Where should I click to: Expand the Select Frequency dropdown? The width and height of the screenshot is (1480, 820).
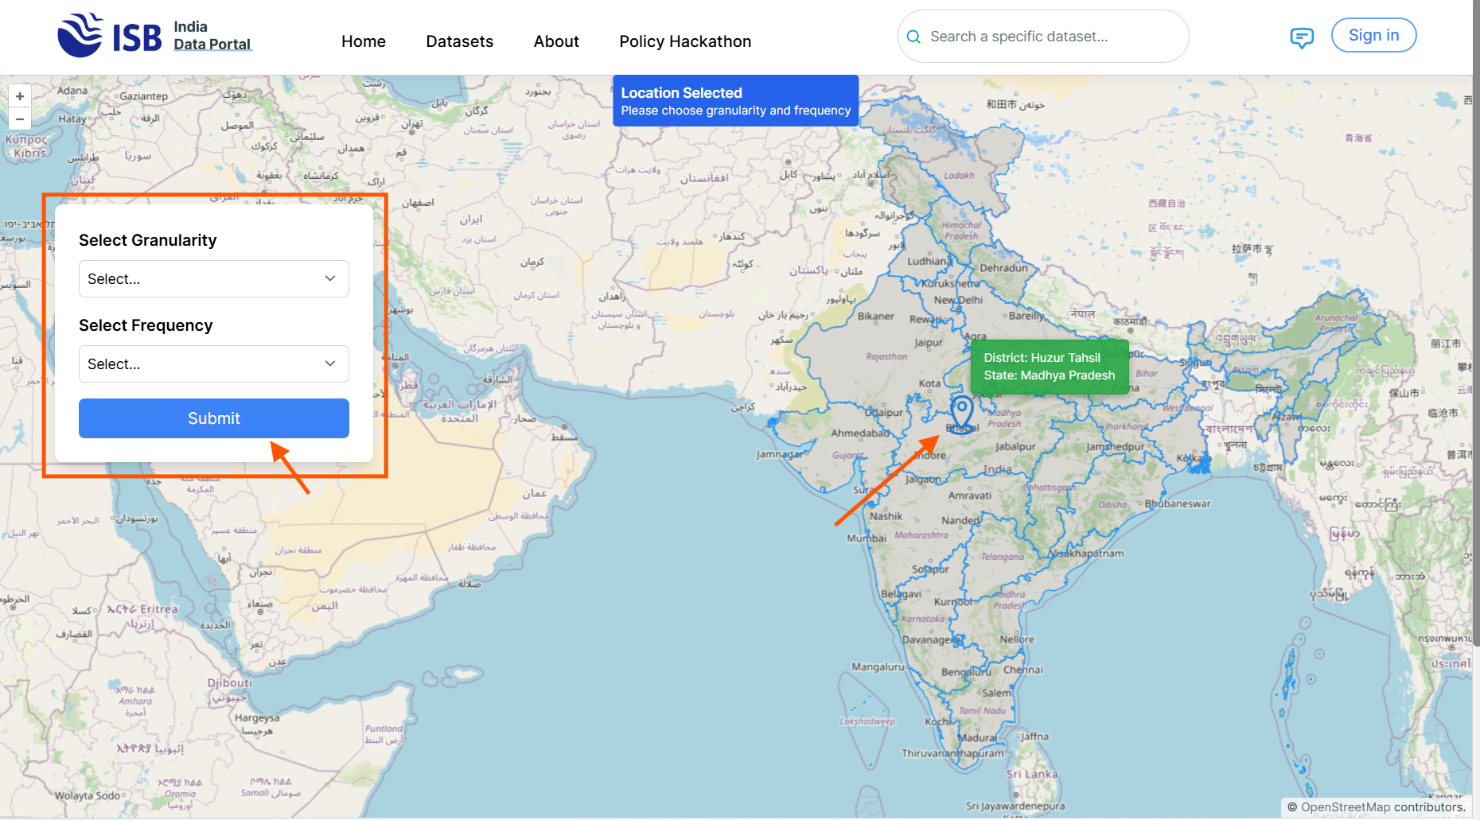coord(213,364)
